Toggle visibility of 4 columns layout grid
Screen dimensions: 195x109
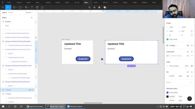(188, 56)
